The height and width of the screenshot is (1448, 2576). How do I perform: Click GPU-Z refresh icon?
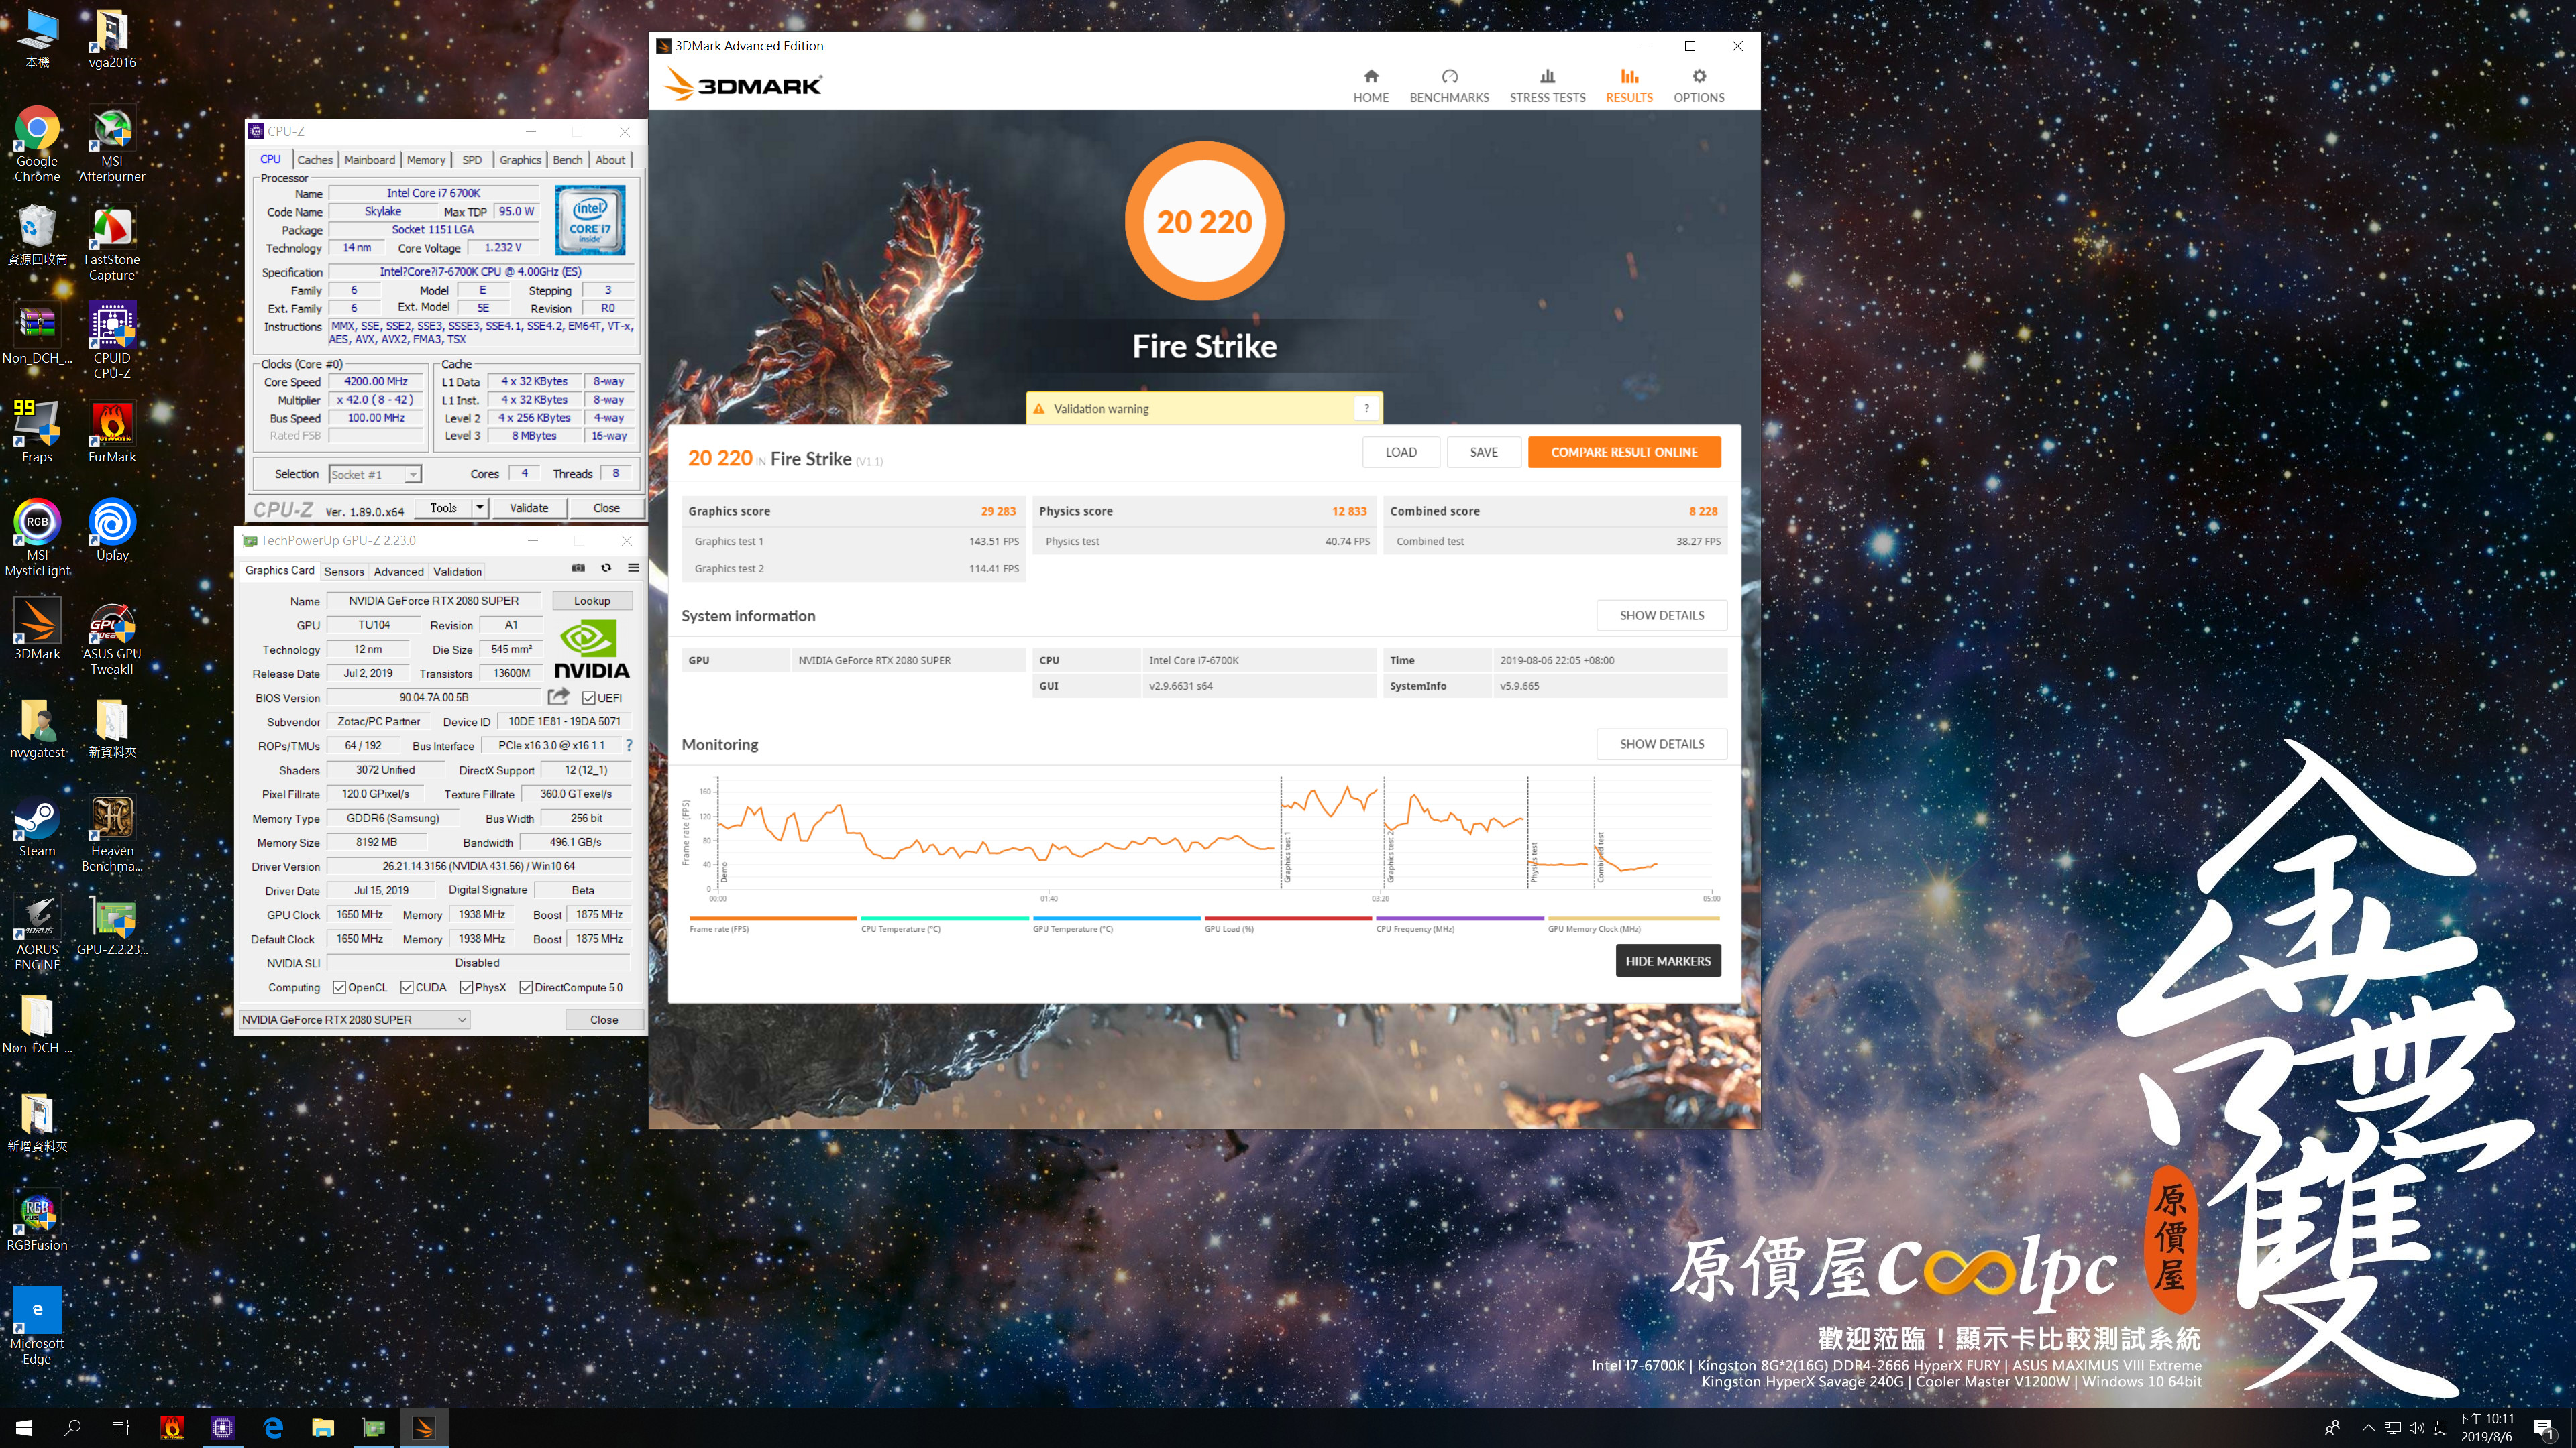(606, 568)
